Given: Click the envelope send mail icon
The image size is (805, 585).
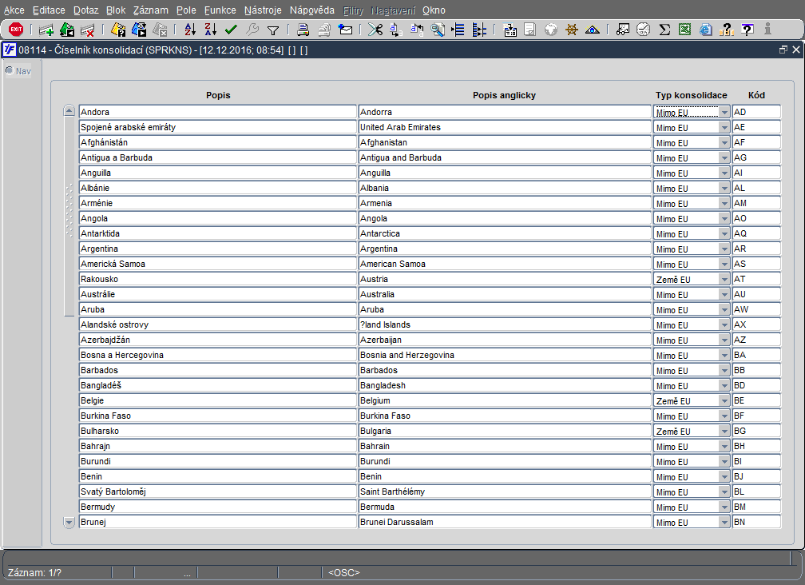Looking at the screenshot, I should point(346,30).
